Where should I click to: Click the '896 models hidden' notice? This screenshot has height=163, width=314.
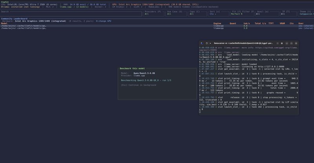pos(194,7)
